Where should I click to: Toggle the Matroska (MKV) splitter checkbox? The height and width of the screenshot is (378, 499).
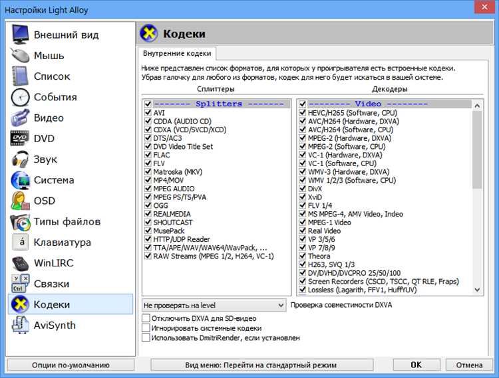148,171
